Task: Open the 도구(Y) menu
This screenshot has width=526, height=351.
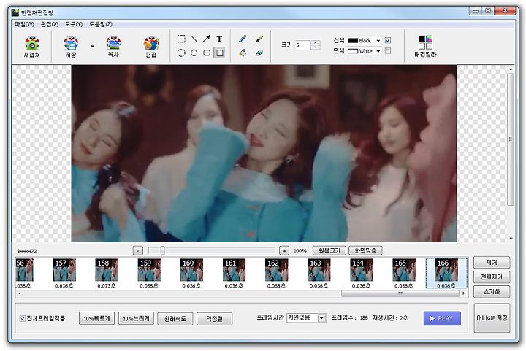Action: click(74, 24)
